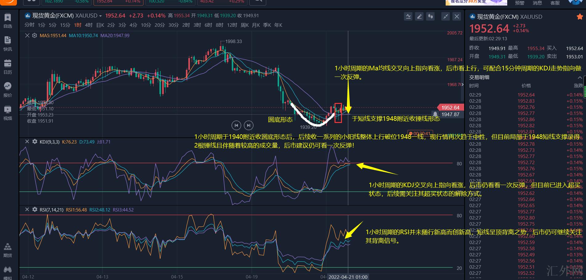This screenshot has height=280, width=586.
Task: Hide the KDJ indicator panel
Action: coord(27,142)
